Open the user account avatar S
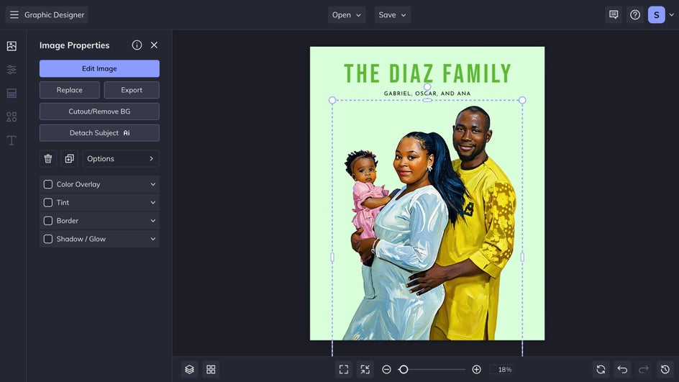Viewport: 679px width, 382px height. 657,14
